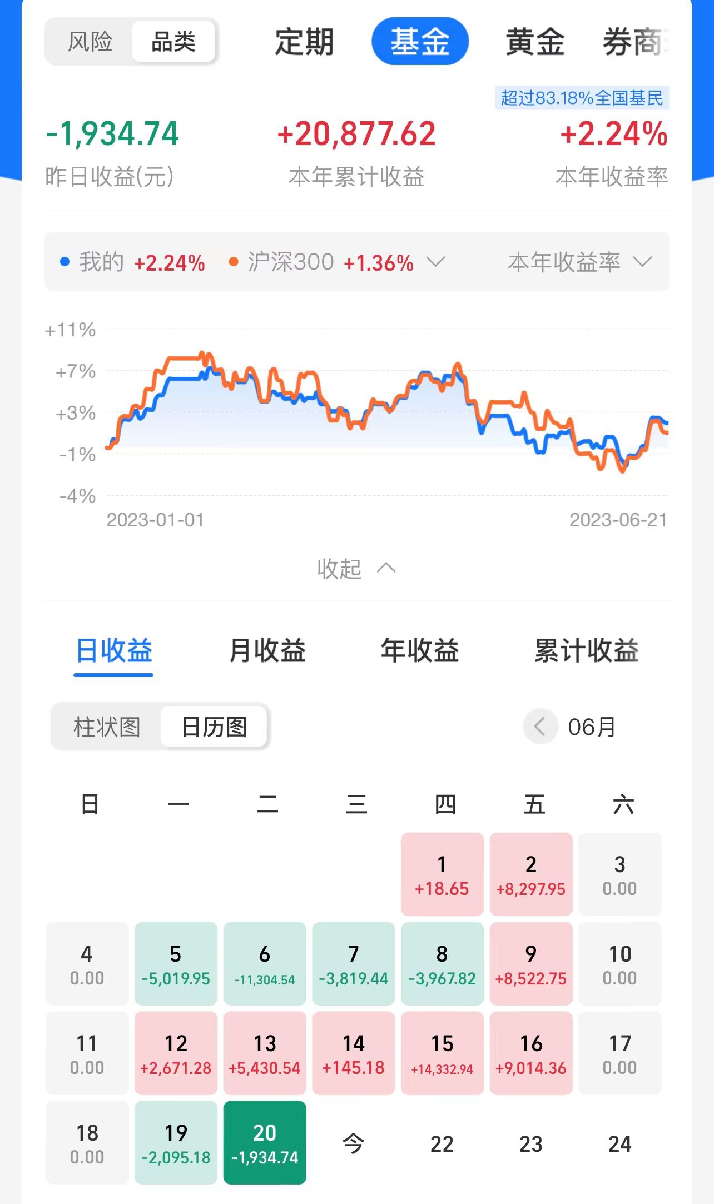Select 定期 category tab
The image size is (714, 1204).
[304, 42]
